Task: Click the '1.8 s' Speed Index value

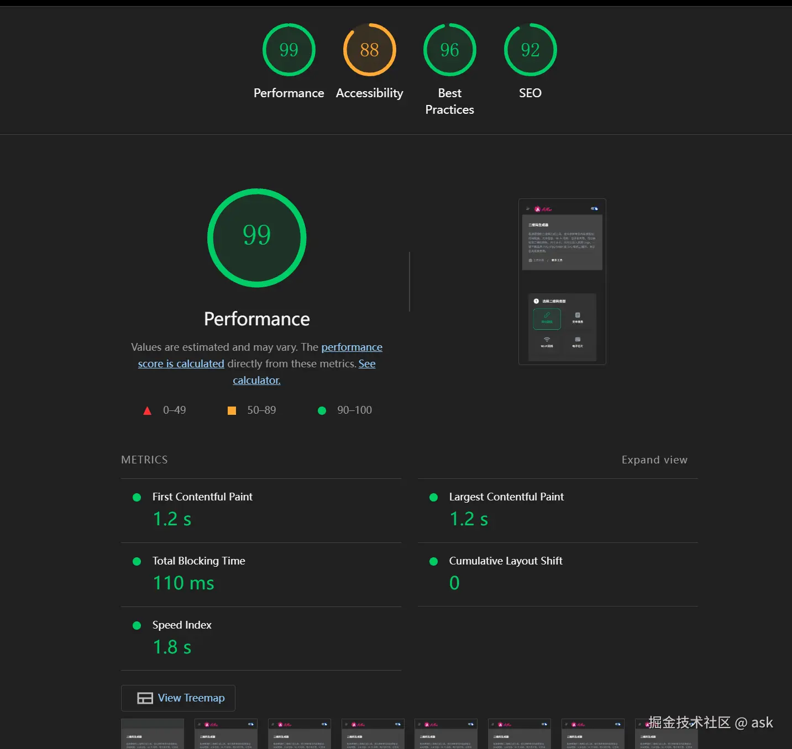Action: pyautogui.click(x=172, y=647)
